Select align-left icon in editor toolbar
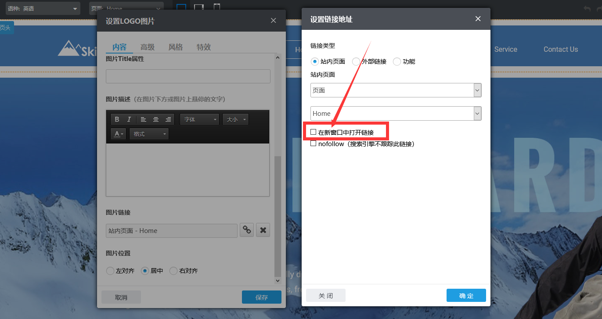This screenshot has height=319, width=602. tap(144, 119)
